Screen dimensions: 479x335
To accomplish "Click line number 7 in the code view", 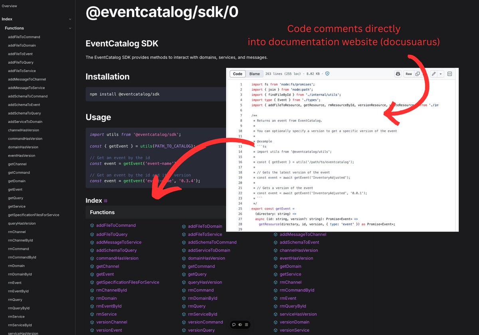I will pyautogui.click(x=241, y=115).
